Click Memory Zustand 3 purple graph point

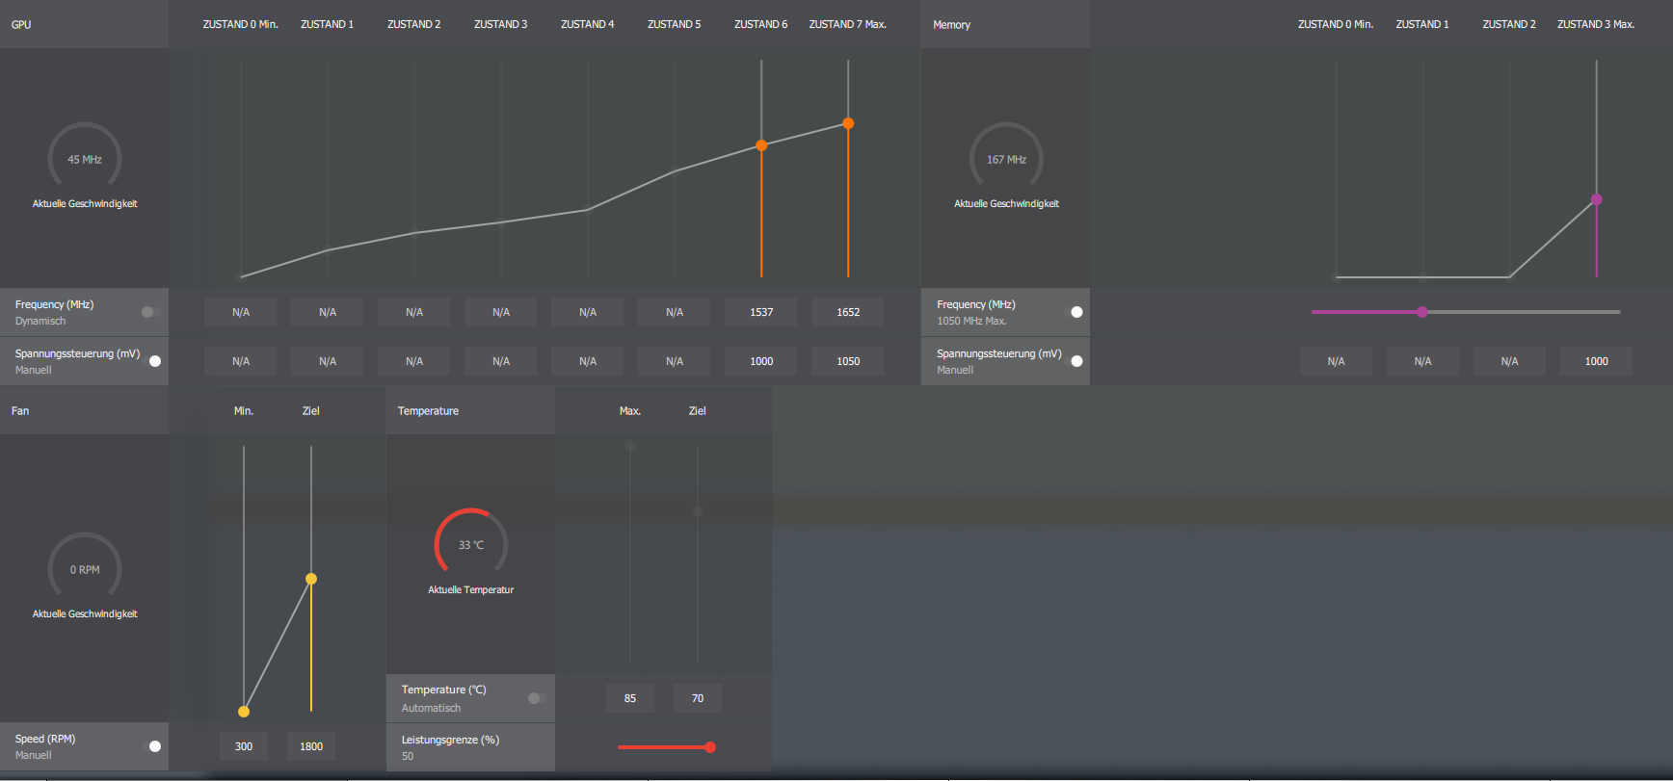[1597, 199]
